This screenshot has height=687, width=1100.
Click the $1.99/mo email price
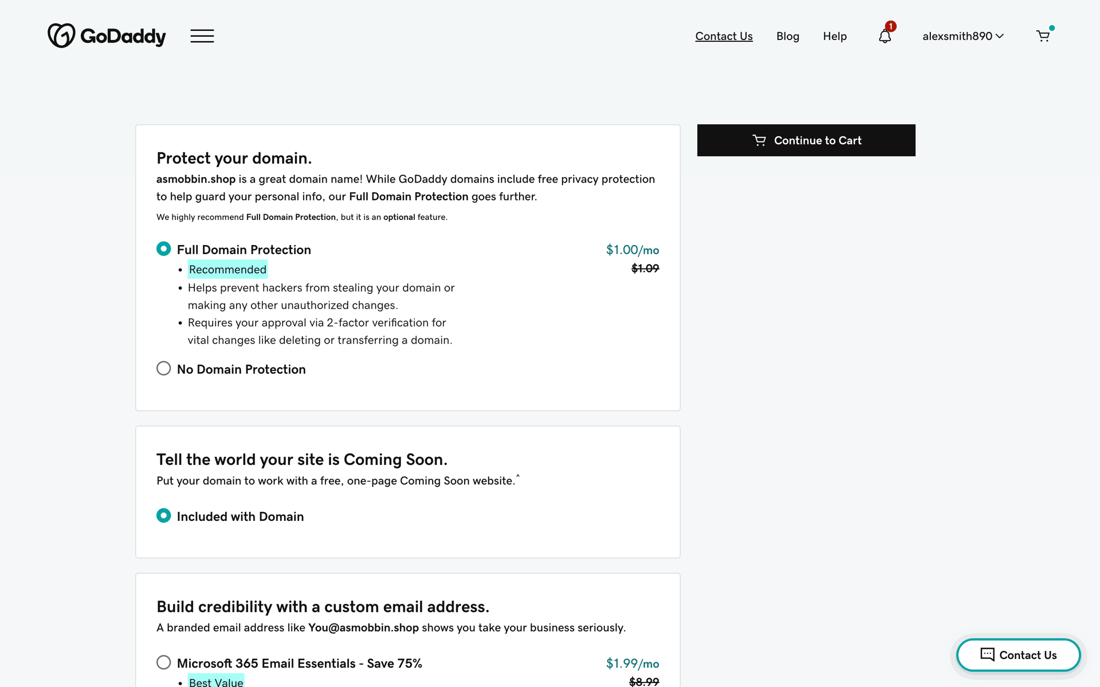point(632,664)
